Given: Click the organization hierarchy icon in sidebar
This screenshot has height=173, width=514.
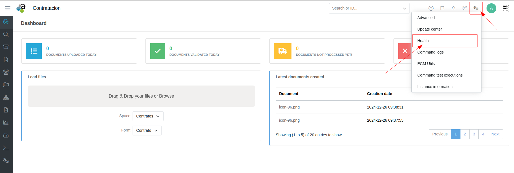Looking at the screenshot, I should click(x=6, y=98).
